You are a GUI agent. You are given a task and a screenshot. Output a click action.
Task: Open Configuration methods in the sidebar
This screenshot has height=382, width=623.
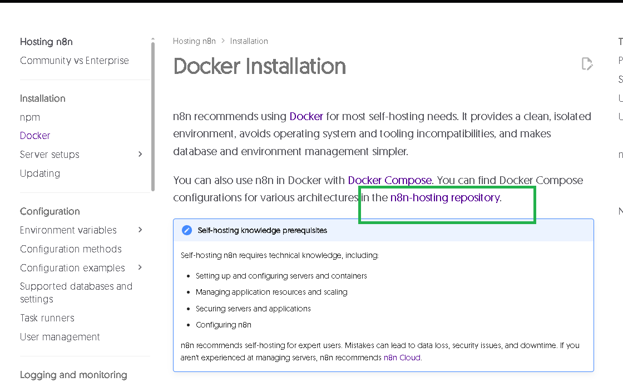71,249
